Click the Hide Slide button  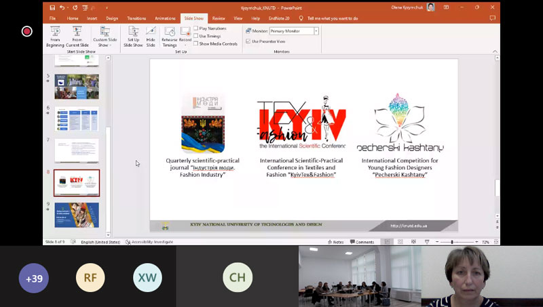[151, 37]
